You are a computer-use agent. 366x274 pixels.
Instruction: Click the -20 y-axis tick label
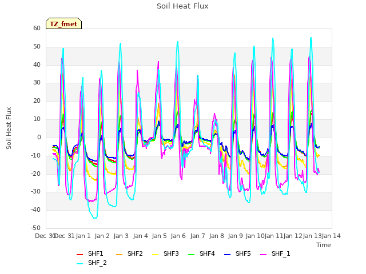coord(35,174)
